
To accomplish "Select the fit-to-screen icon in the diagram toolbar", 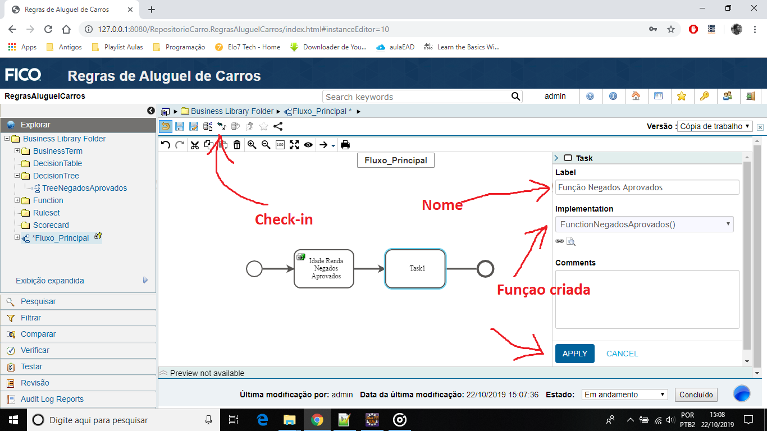I will 294,145.
